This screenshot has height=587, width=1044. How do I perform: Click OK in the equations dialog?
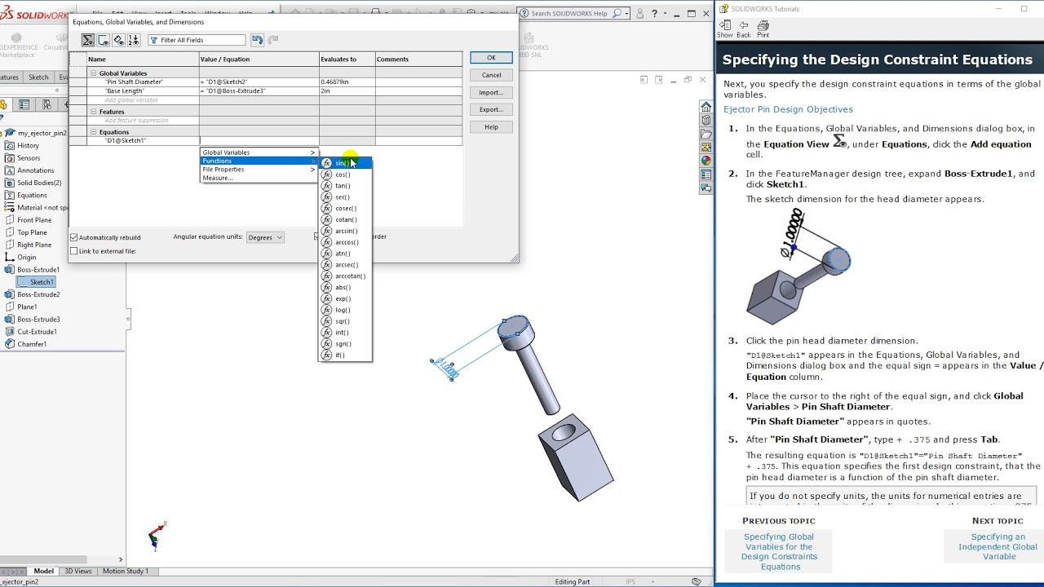pos(491,58)
